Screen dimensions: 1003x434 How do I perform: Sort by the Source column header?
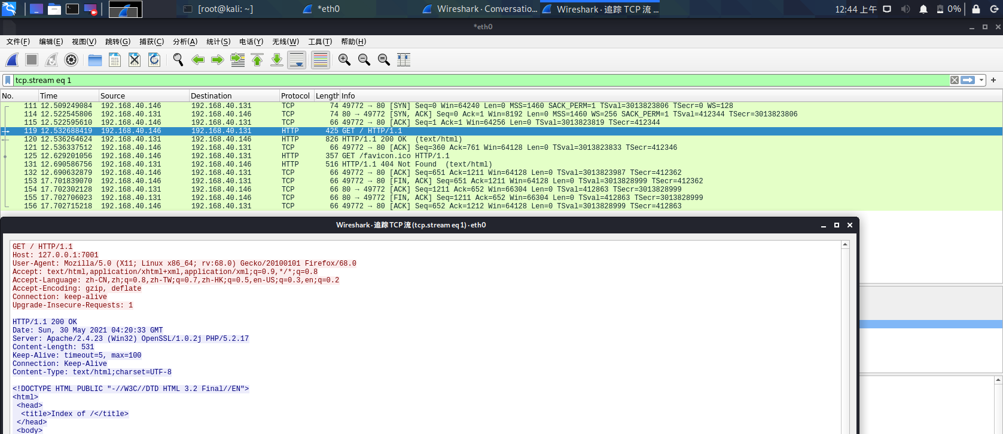pos(144,96)
